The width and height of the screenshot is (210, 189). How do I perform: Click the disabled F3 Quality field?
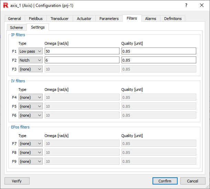(x=159, y=69)
